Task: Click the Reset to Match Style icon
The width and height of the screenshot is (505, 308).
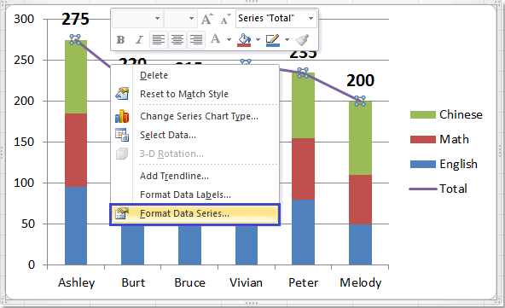Action: point(122,94)
